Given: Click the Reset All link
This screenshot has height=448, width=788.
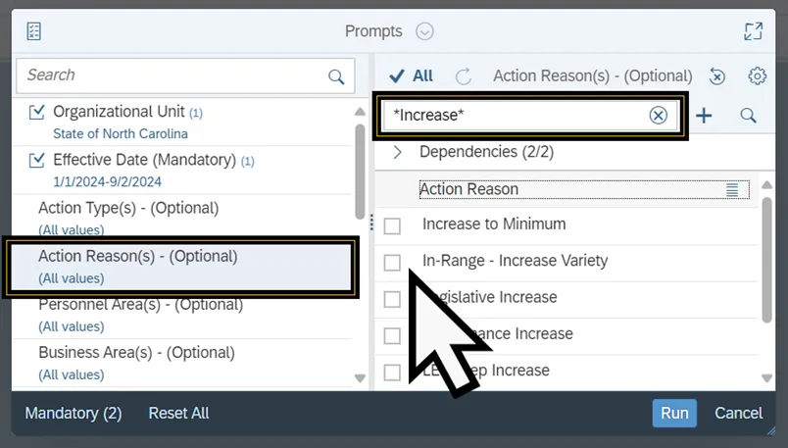Looking at the screenshot, I should point(178,413).
